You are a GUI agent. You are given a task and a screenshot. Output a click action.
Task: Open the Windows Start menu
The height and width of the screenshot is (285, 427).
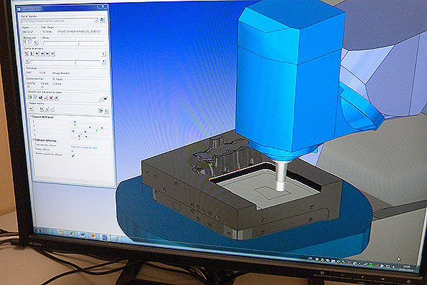[38, 231]
